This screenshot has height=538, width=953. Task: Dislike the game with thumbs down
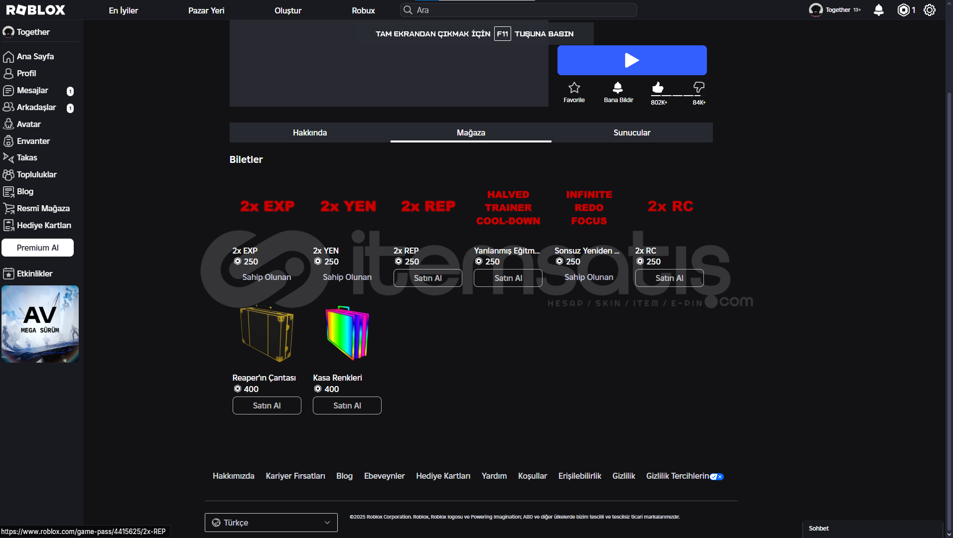(x=699, y=88)
